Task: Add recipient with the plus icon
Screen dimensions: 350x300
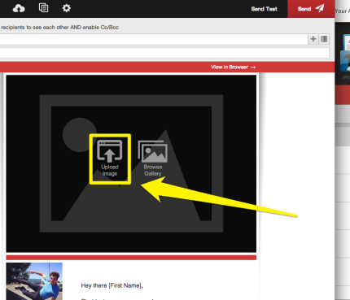Action: [313, 39]
